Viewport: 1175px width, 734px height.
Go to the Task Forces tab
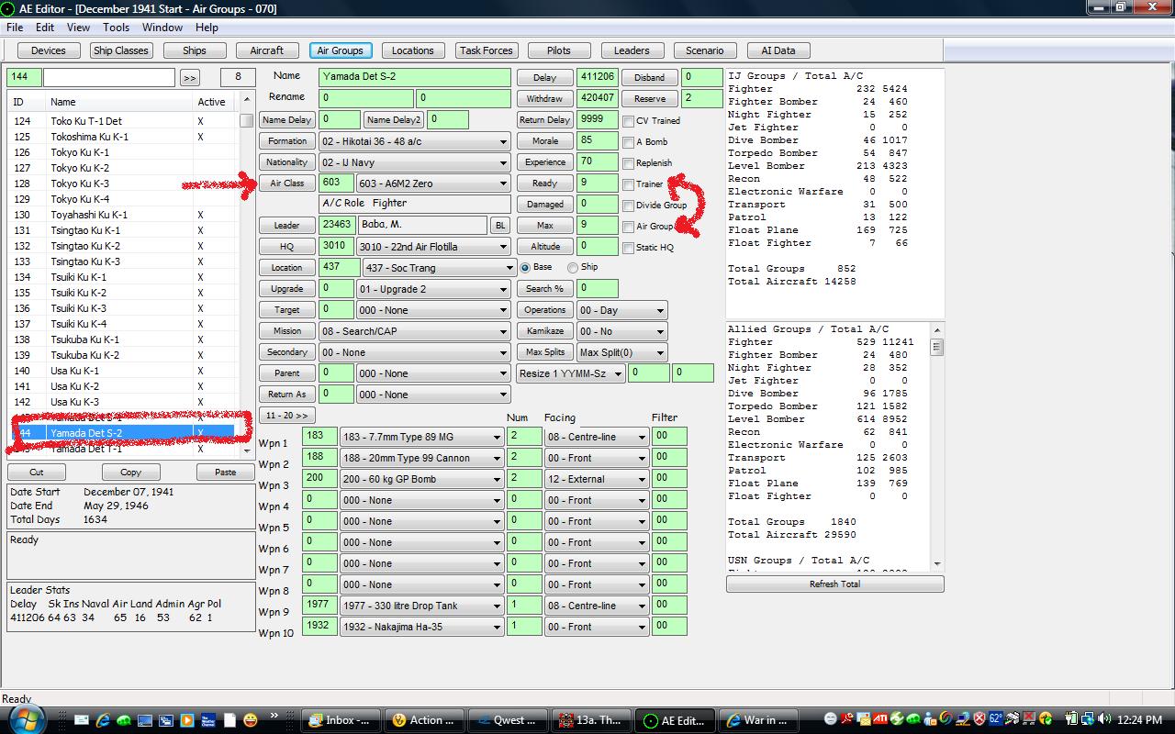tap(487, 50)
